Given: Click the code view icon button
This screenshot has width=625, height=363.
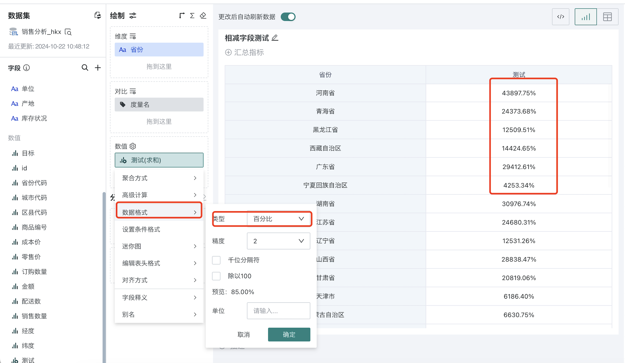Looking at the screenshot, I should pos(561,17).
